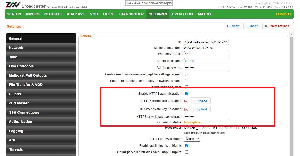Open the STATUS tab
This screenshot has width=300, height=156.
click(14, 14)
